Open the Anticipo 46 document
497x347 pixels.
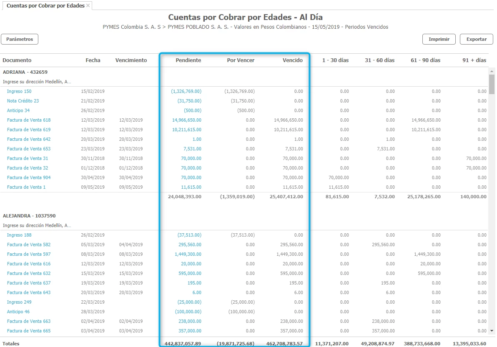[18, 312]
